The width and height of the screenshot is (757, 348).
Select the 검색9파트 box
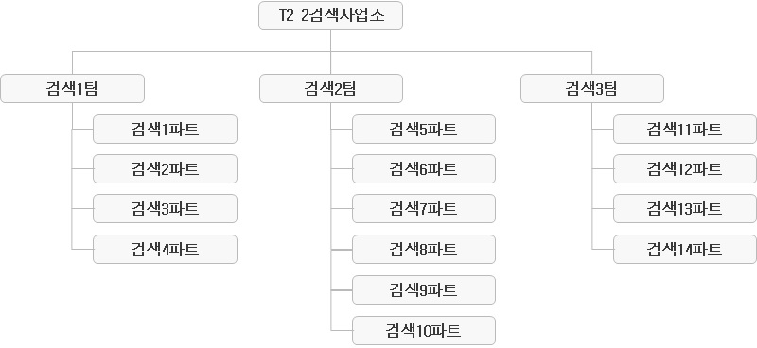424,289
